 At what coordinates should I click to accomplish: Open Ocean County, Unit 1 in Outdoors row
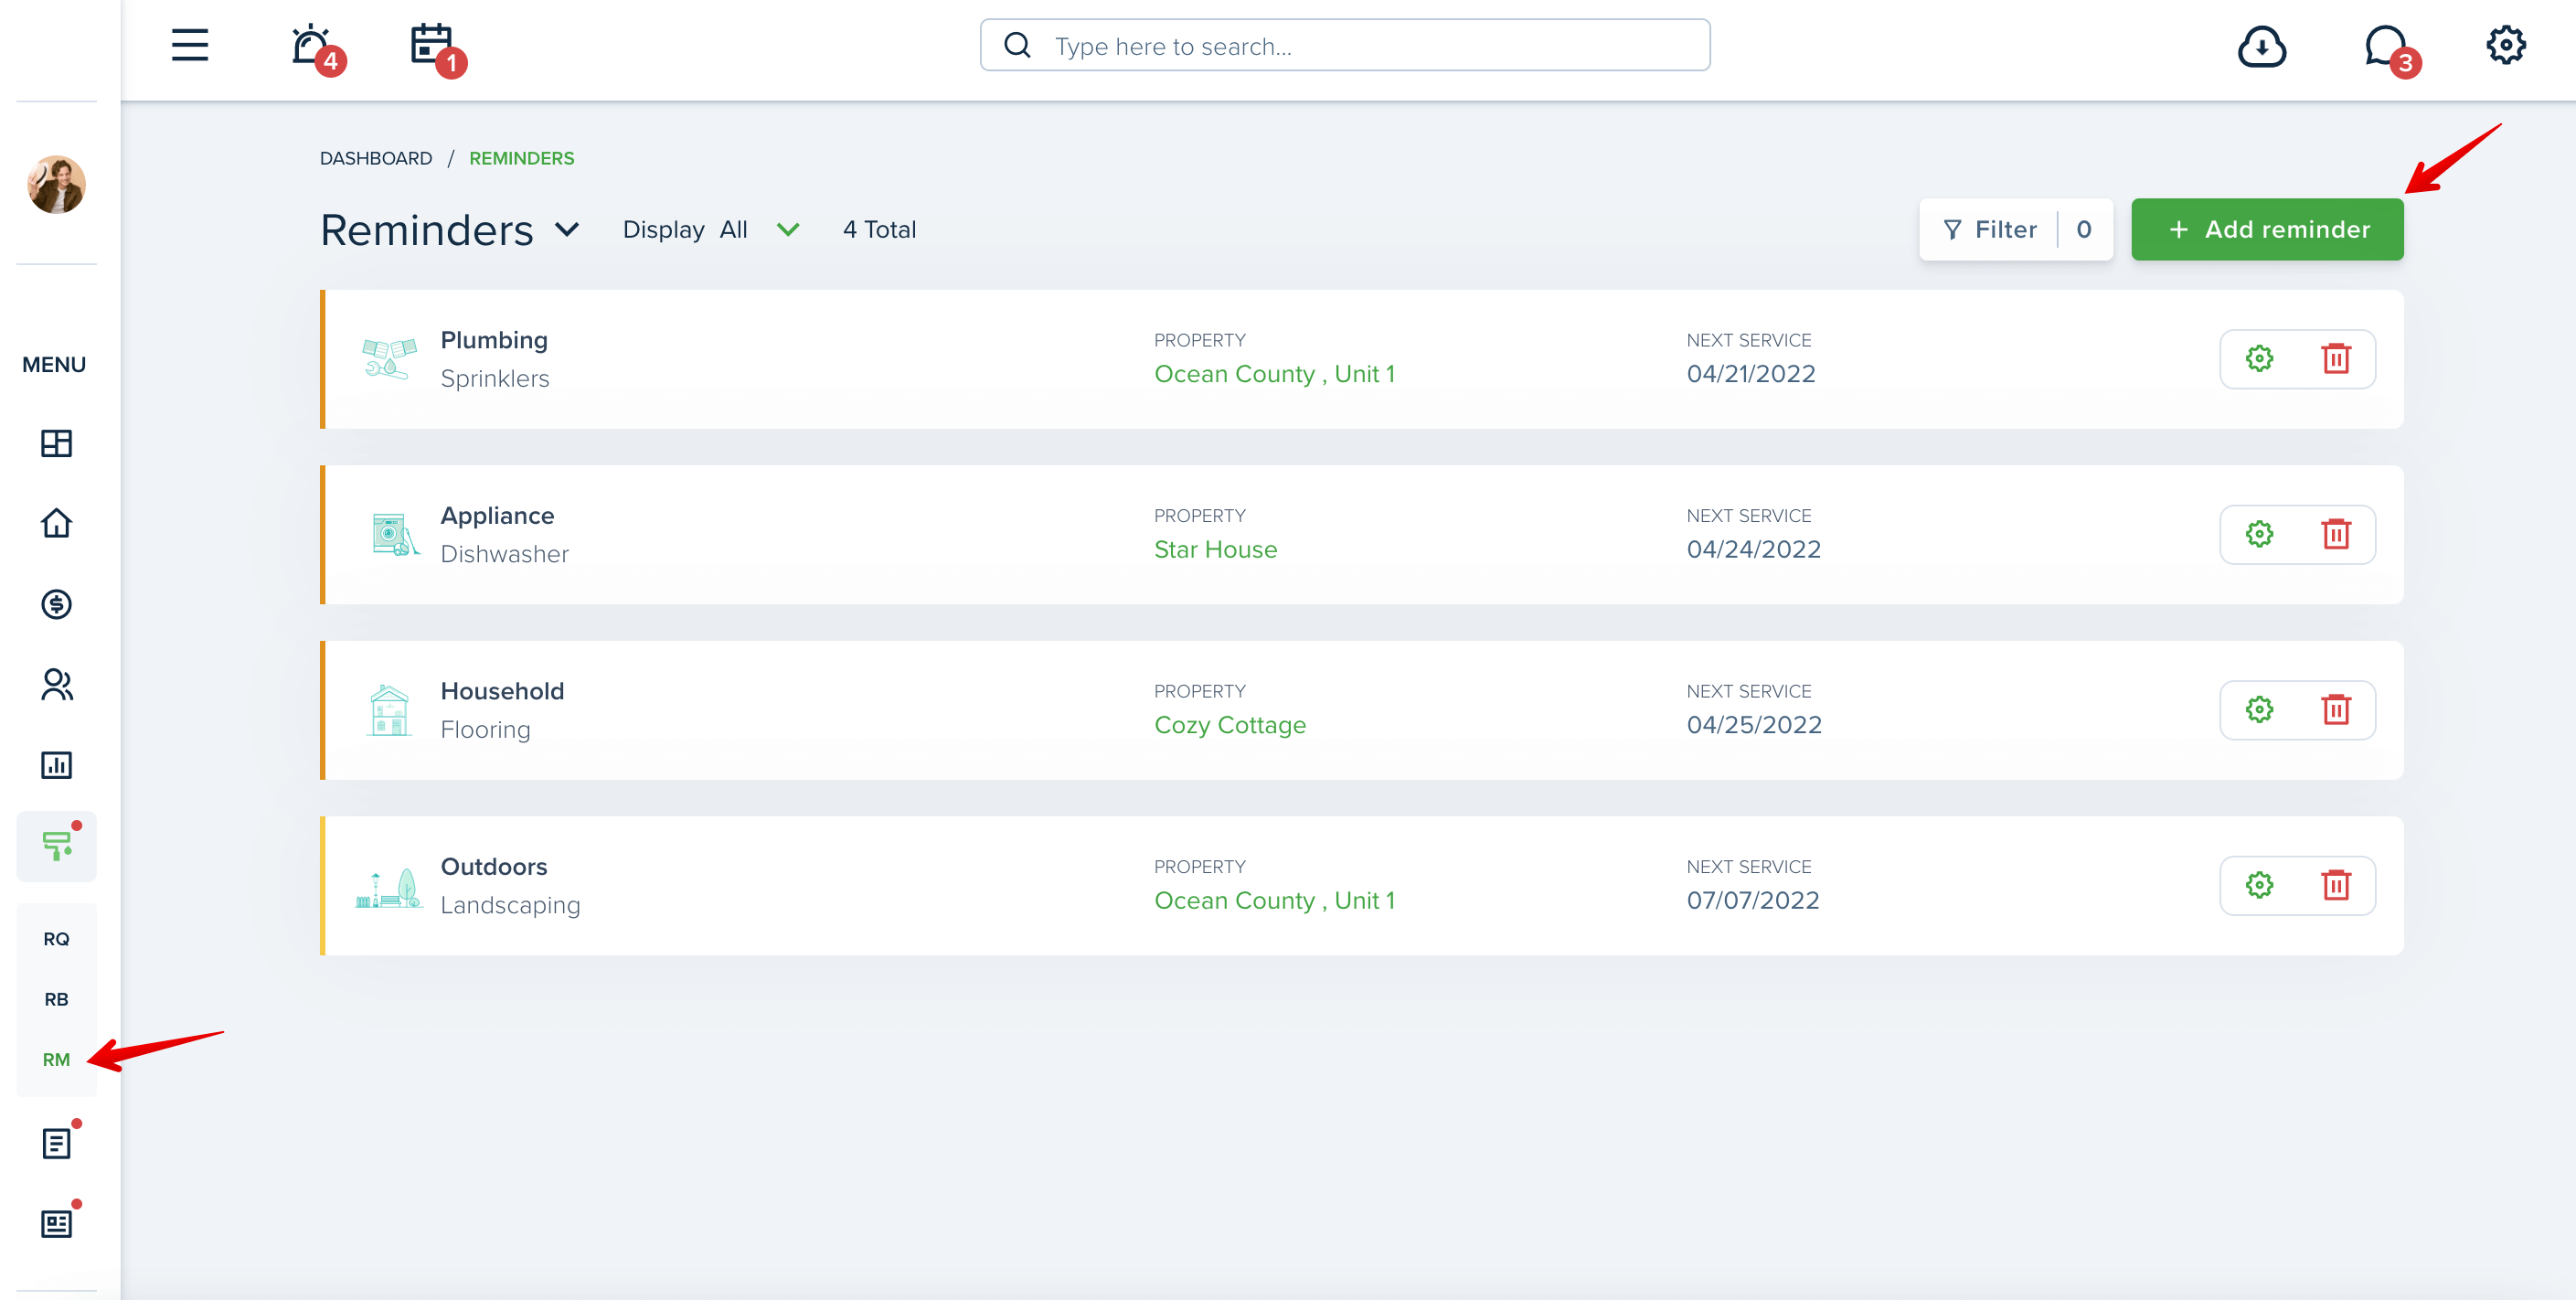coord(1274,901)
